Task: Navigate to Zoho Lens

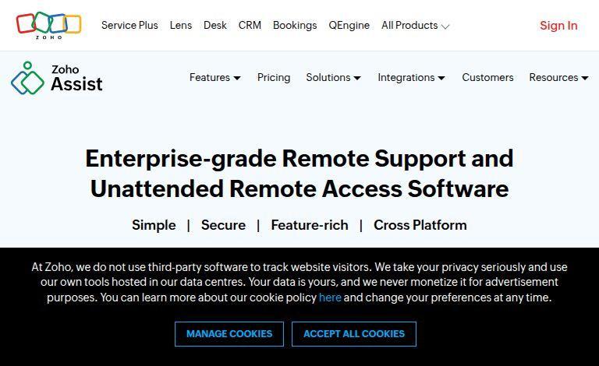Action: [x=180, y=26]
